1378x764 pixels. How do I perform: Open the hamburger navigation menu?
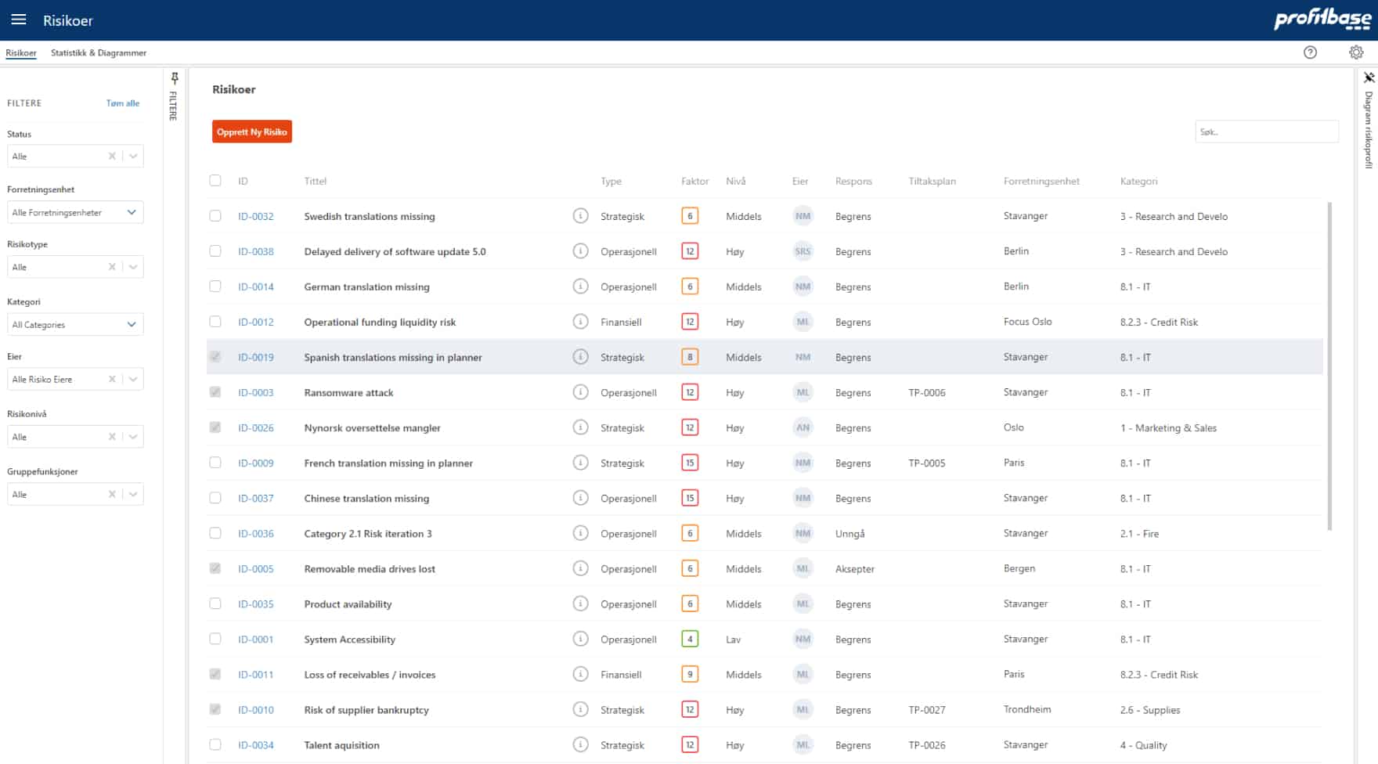pos(18,20)
